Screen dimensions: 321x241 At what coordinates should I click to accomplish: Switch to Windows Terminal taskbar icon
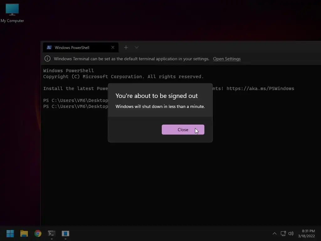[x=52, y=233]
